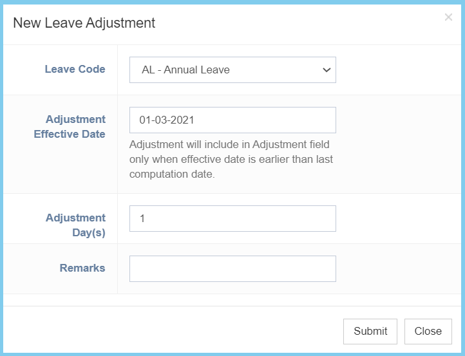Click the empty footer area beside Submit
This screenshot has height=356, width=465.
pyautogui.click(x=193, y=331)
